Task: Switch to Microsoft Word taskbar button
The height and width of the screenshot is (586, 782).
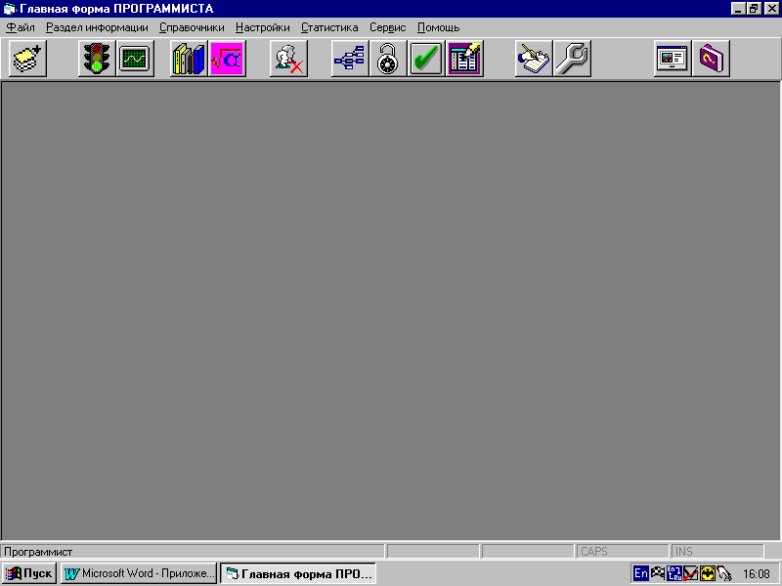Action: (x=139, y=573)
